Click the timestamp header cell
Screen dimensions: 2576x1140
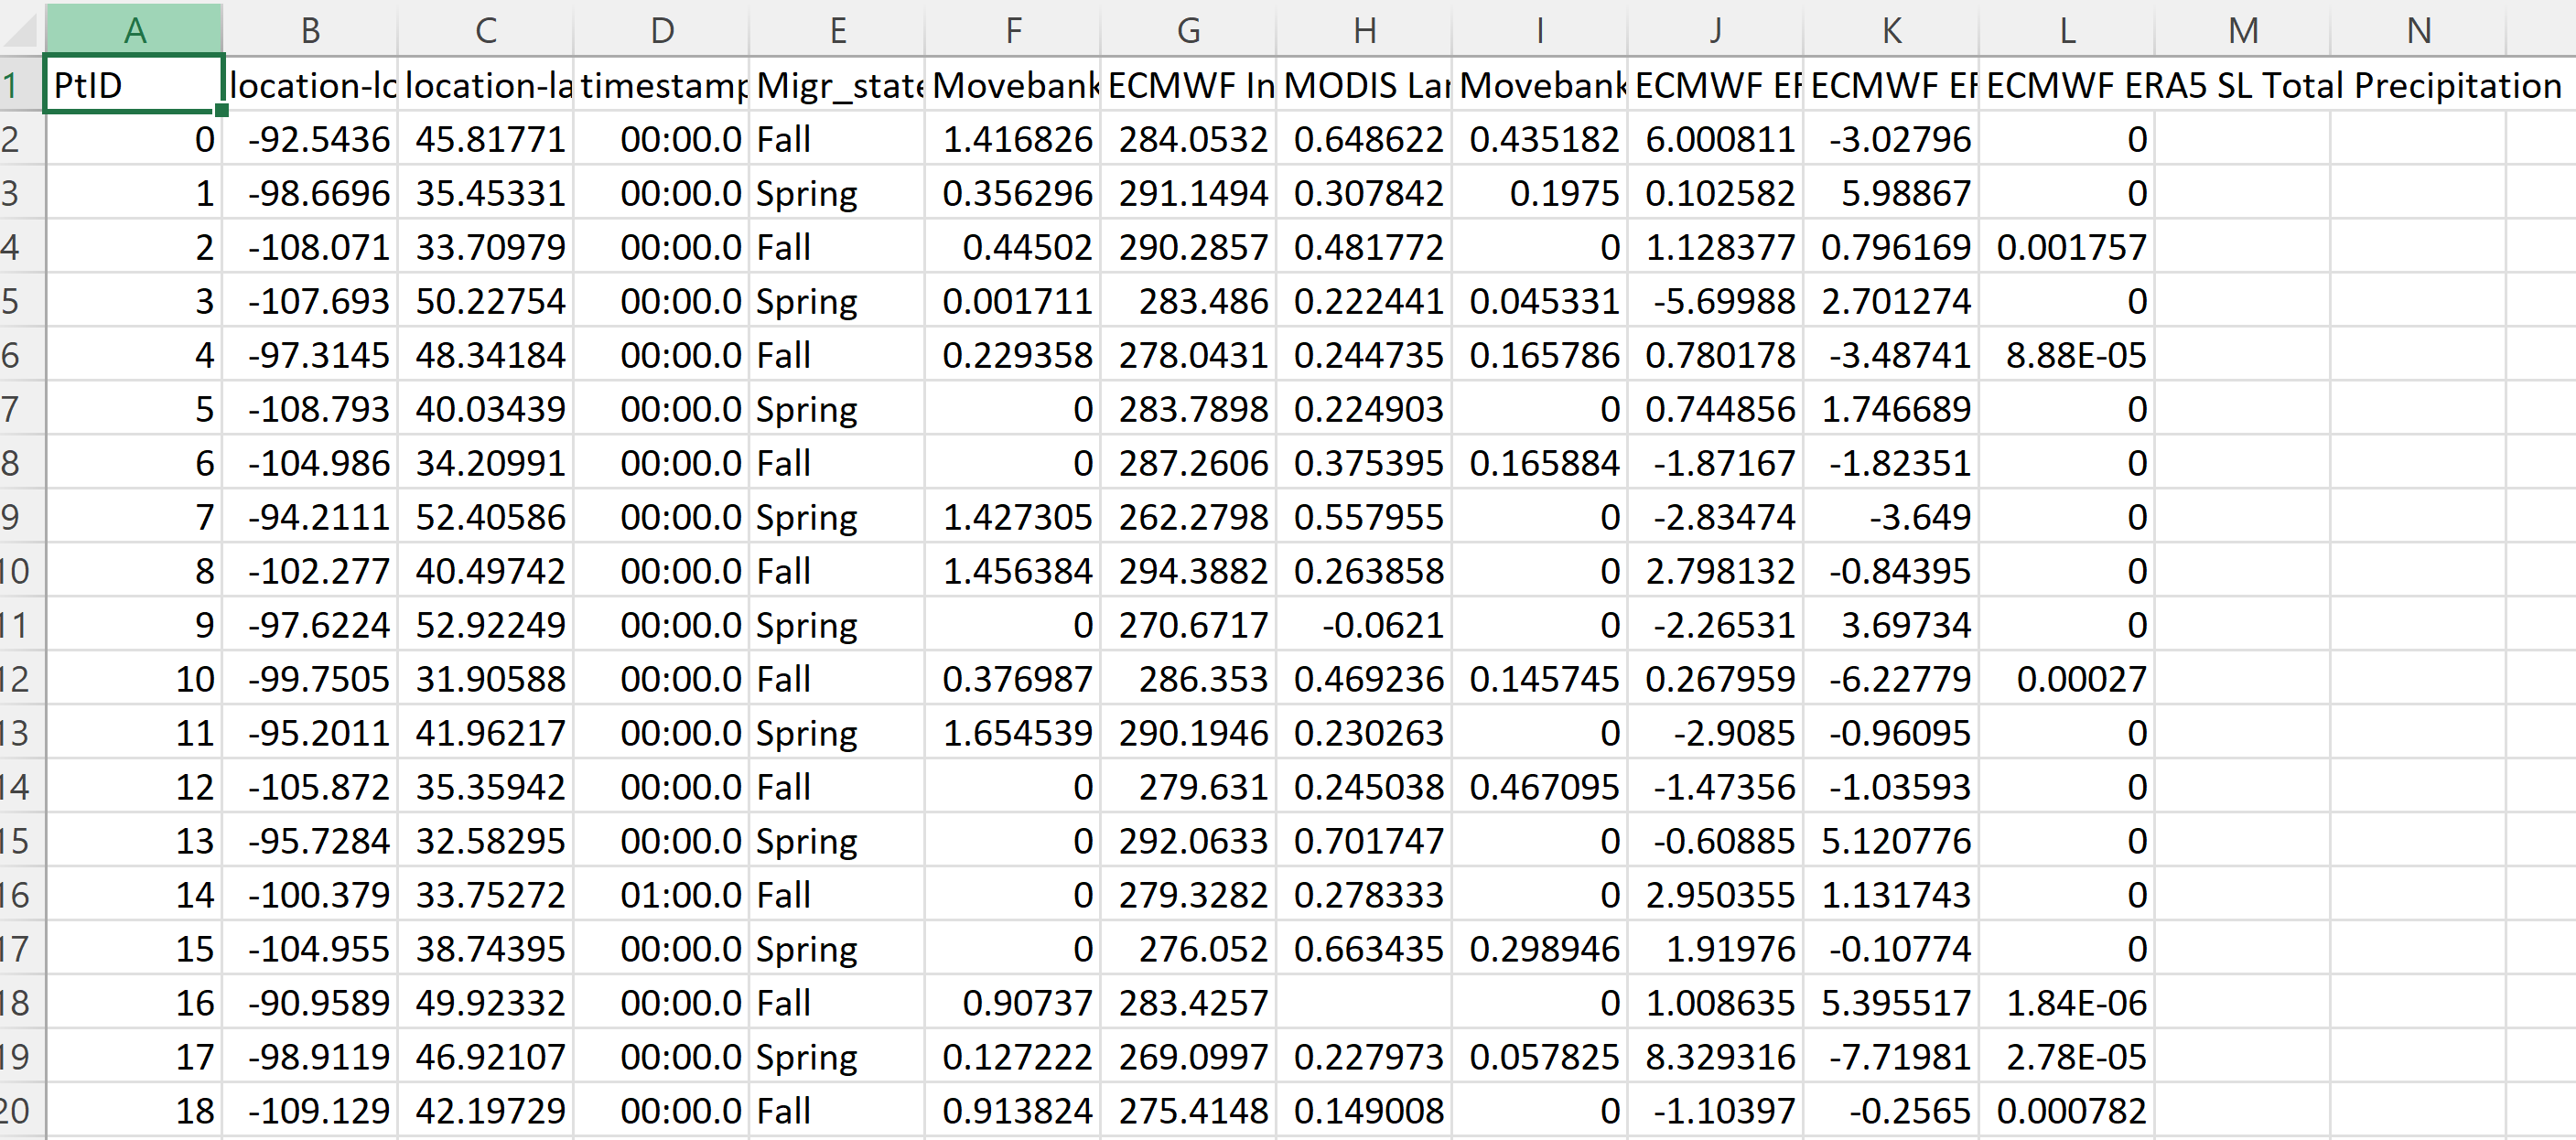click(x=662, y=85)
